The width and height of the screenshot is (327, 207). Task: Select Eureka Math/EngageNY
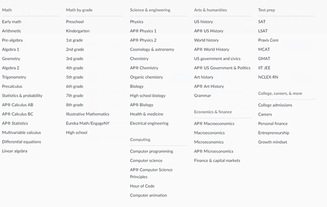pos(88,123)
